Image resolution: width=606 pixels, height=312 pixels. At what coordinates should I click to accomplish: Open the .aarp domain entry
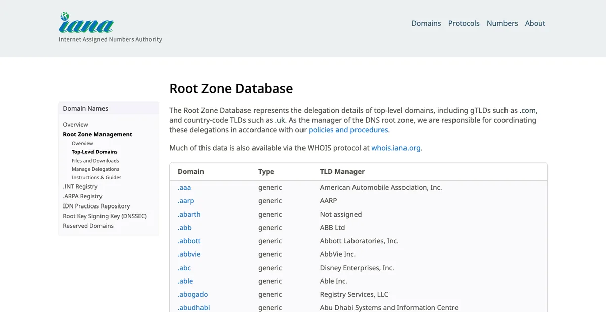point(186,201)
